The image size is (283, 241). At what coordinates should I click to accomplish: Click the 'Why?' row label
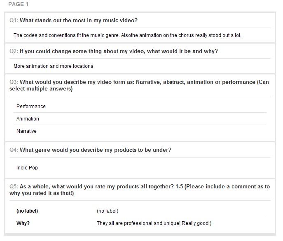[23, 223]
